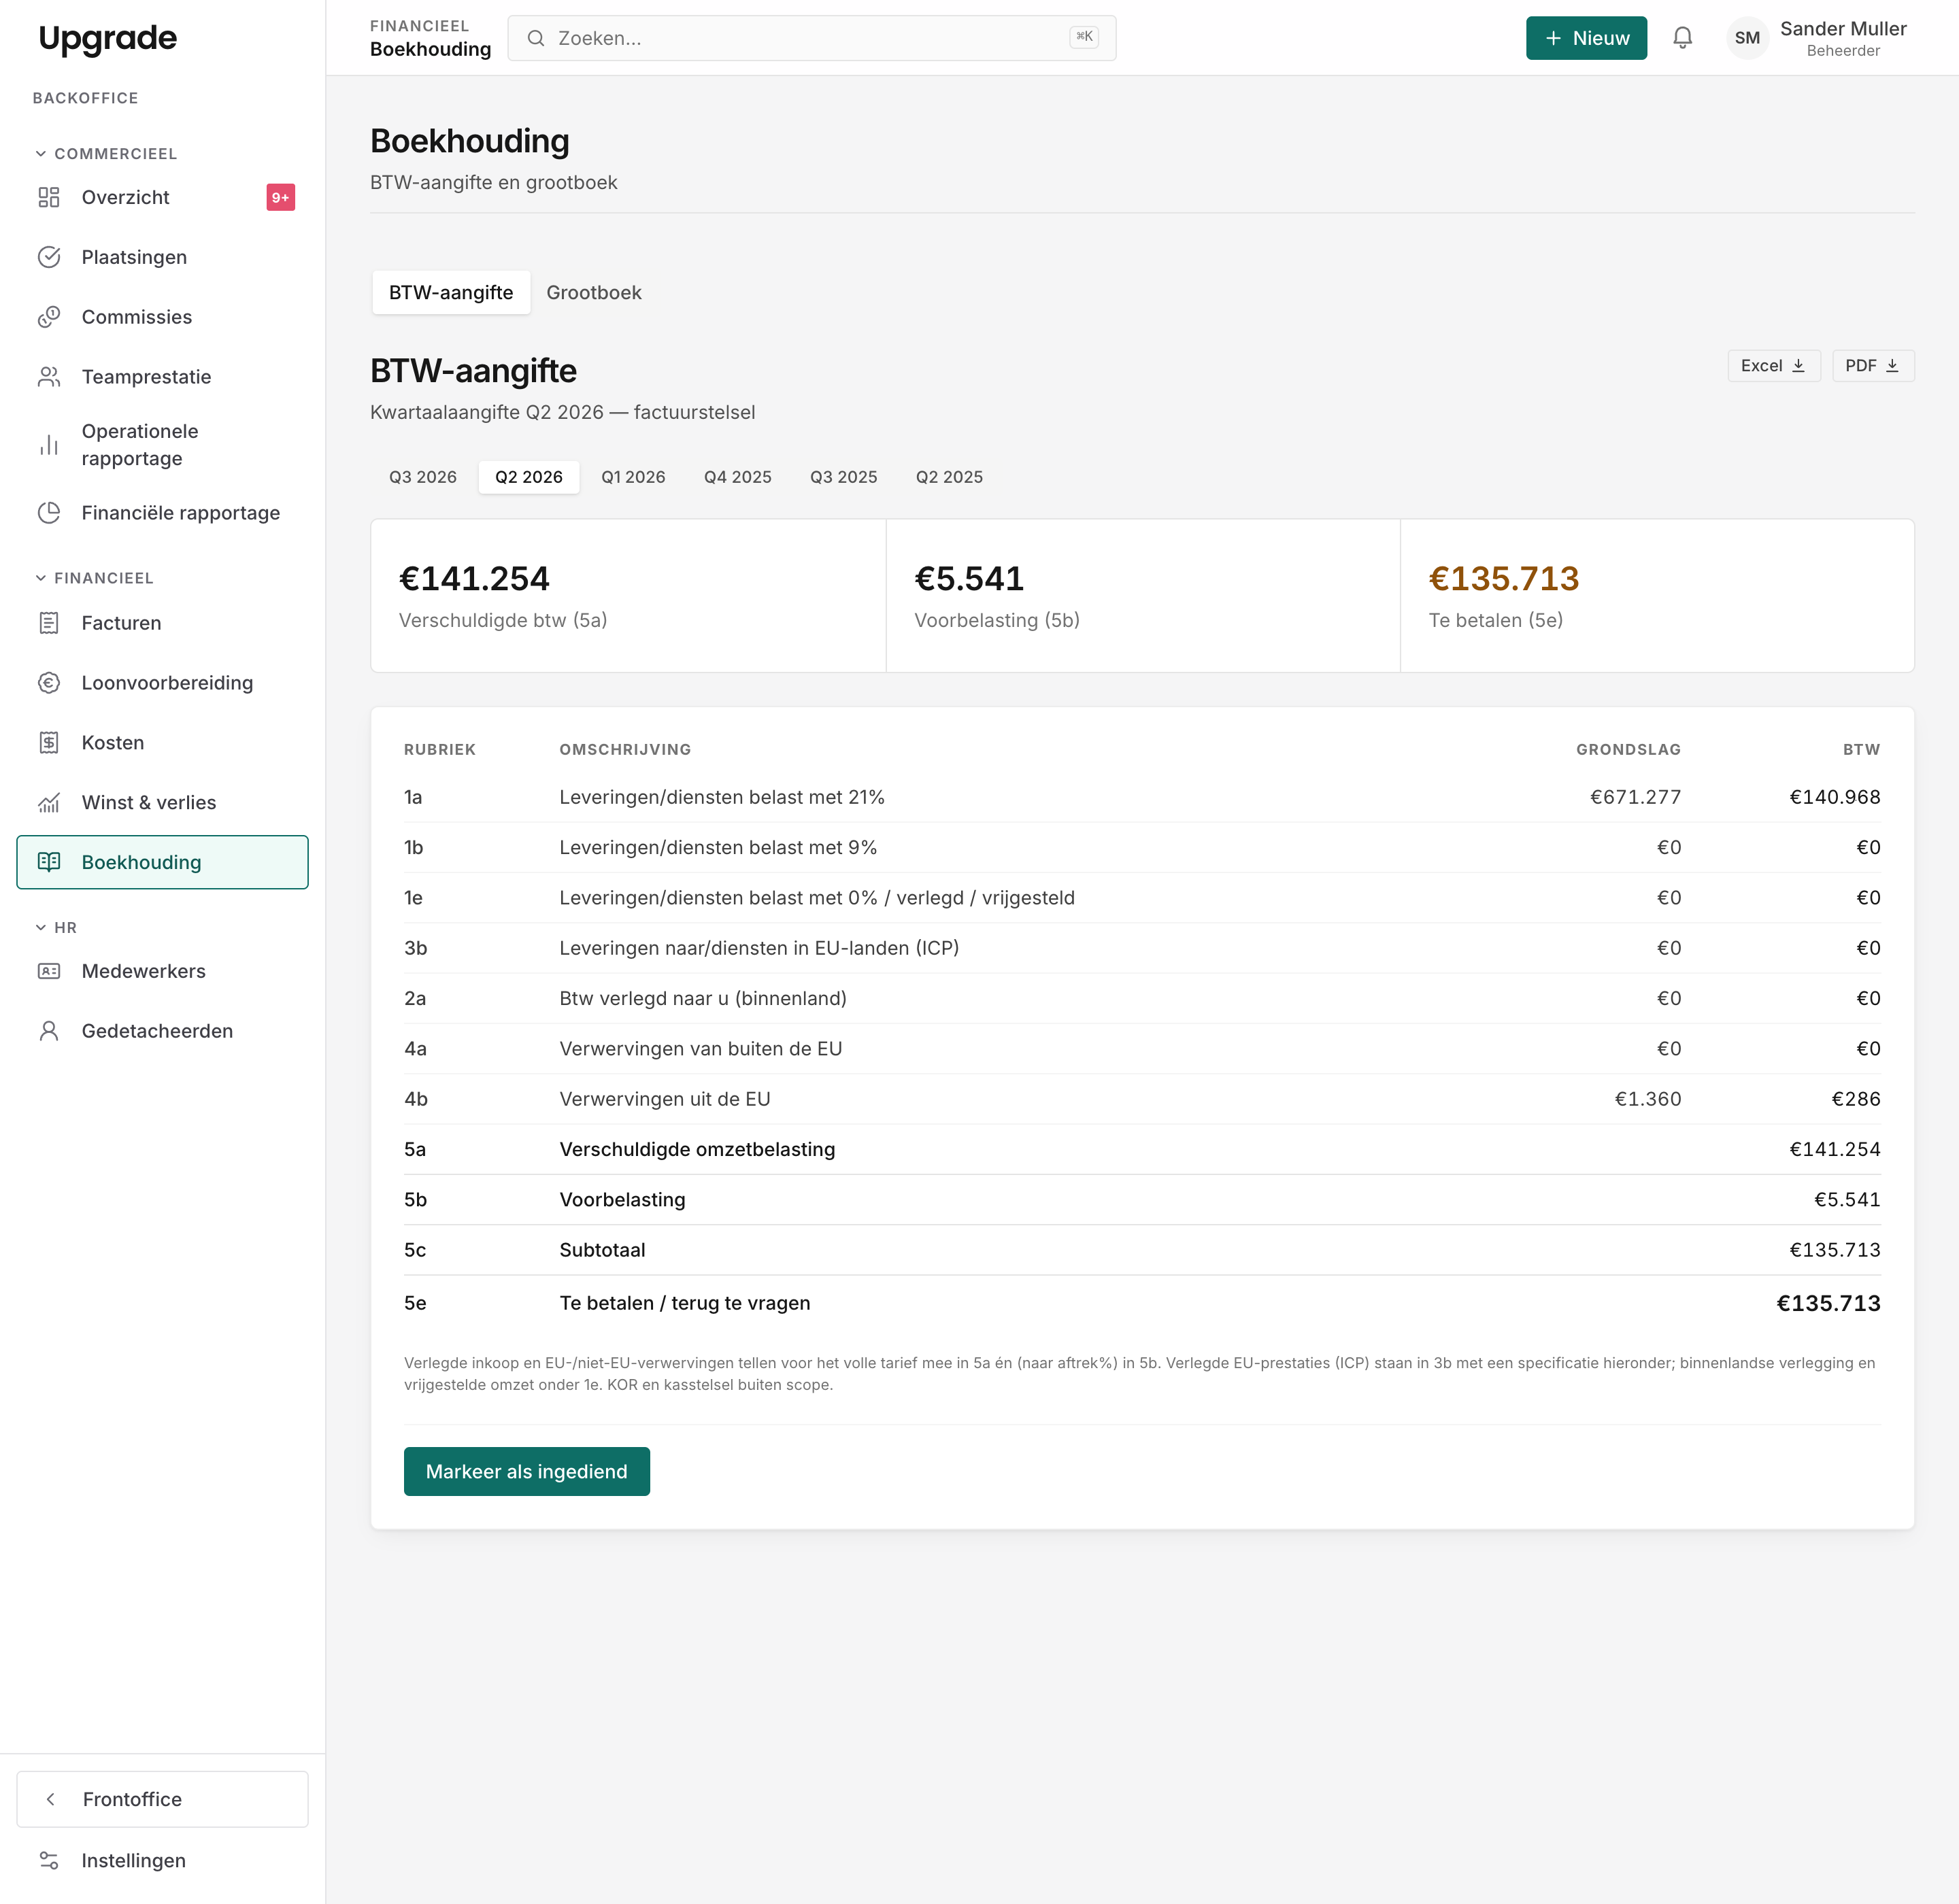
Task: Click the Facturen document icon
Action: (49, 623)
